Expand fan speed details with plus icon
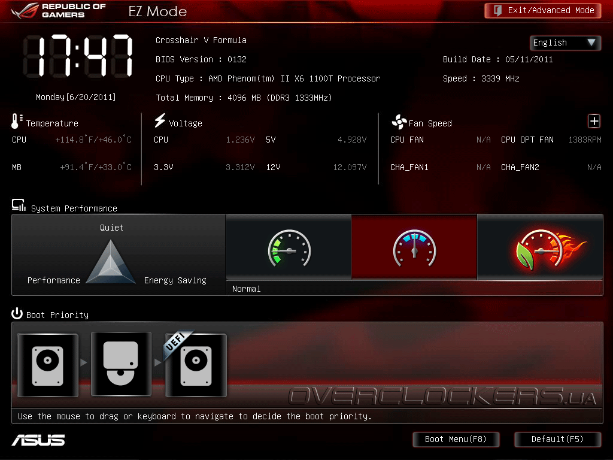The height and width of the screenshot is (460, 613). [594, 121]
